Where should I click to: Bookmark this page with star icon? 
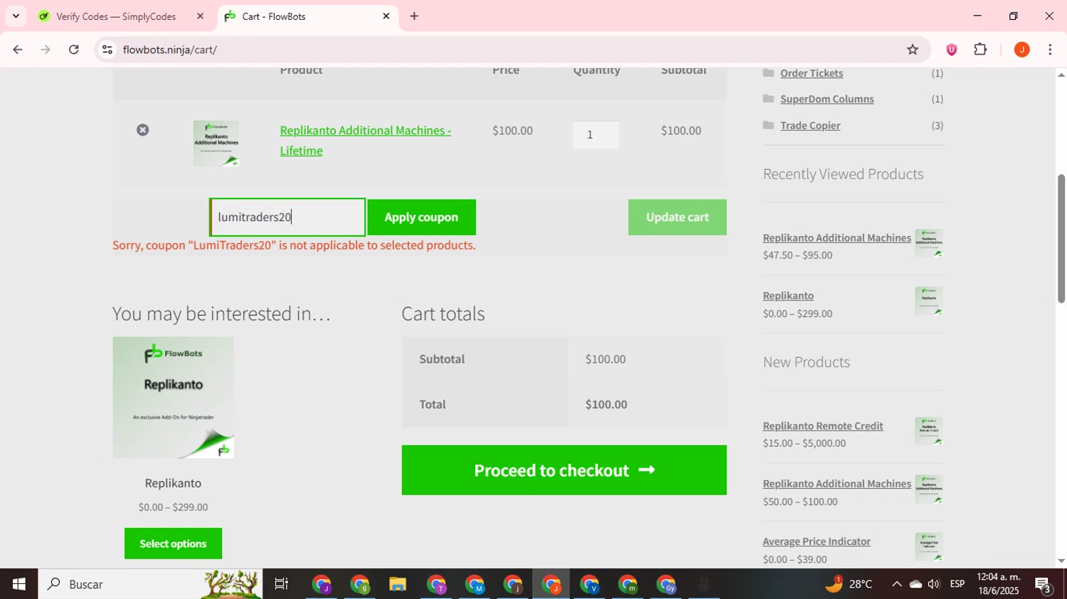(x=913, y=50)
